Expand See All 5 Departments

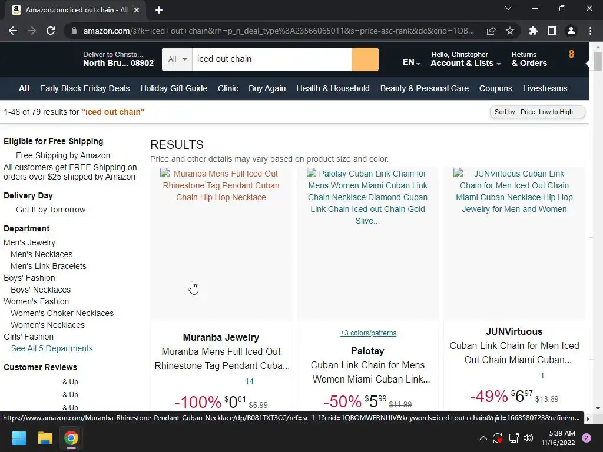pyautogui.click(x=52, y=348)
